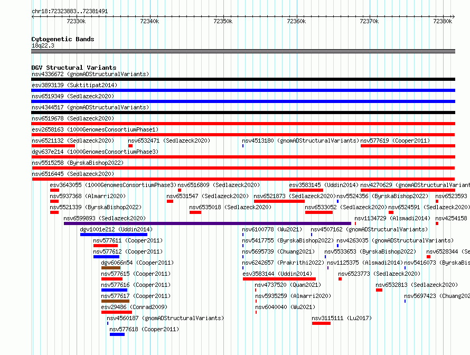Image resolution: width=470 pixels, height=355 pixels.
Task: Open the nsv6519349 Sedlazeck2020 variant label
Action: [x=73, y=96]
